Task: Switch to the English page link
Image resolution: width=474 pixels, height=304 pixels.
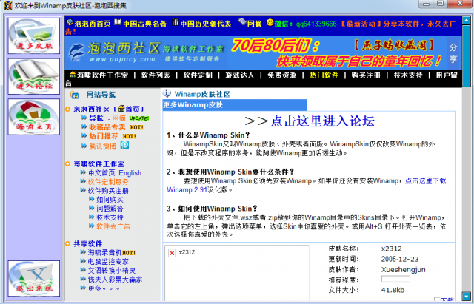Action: click(130, 173)
